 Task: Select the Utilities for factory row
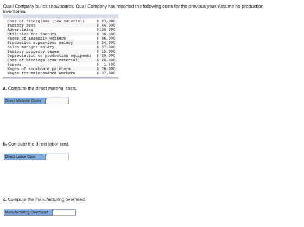tap(60, 34)
